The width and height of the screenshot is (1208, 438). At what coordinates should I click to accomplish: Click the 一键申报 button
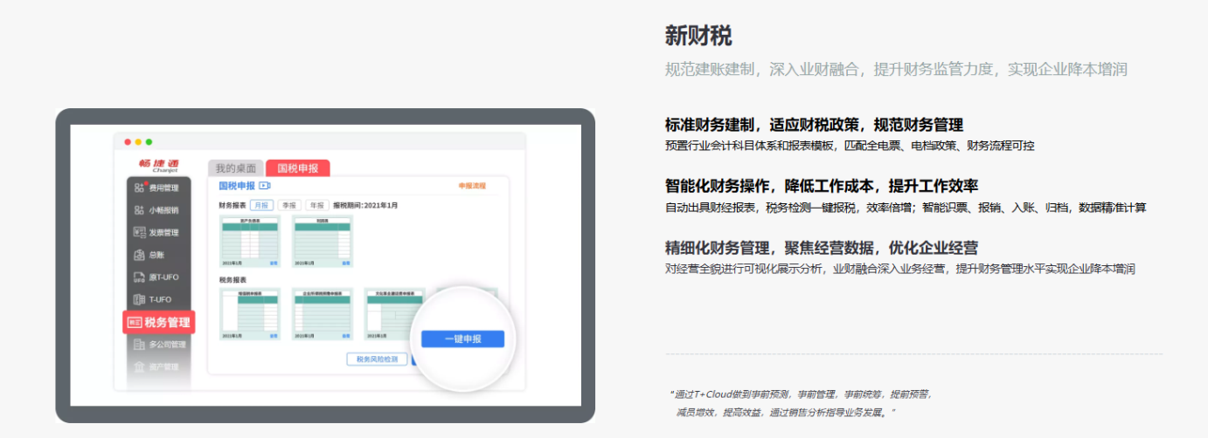(462, 339)
